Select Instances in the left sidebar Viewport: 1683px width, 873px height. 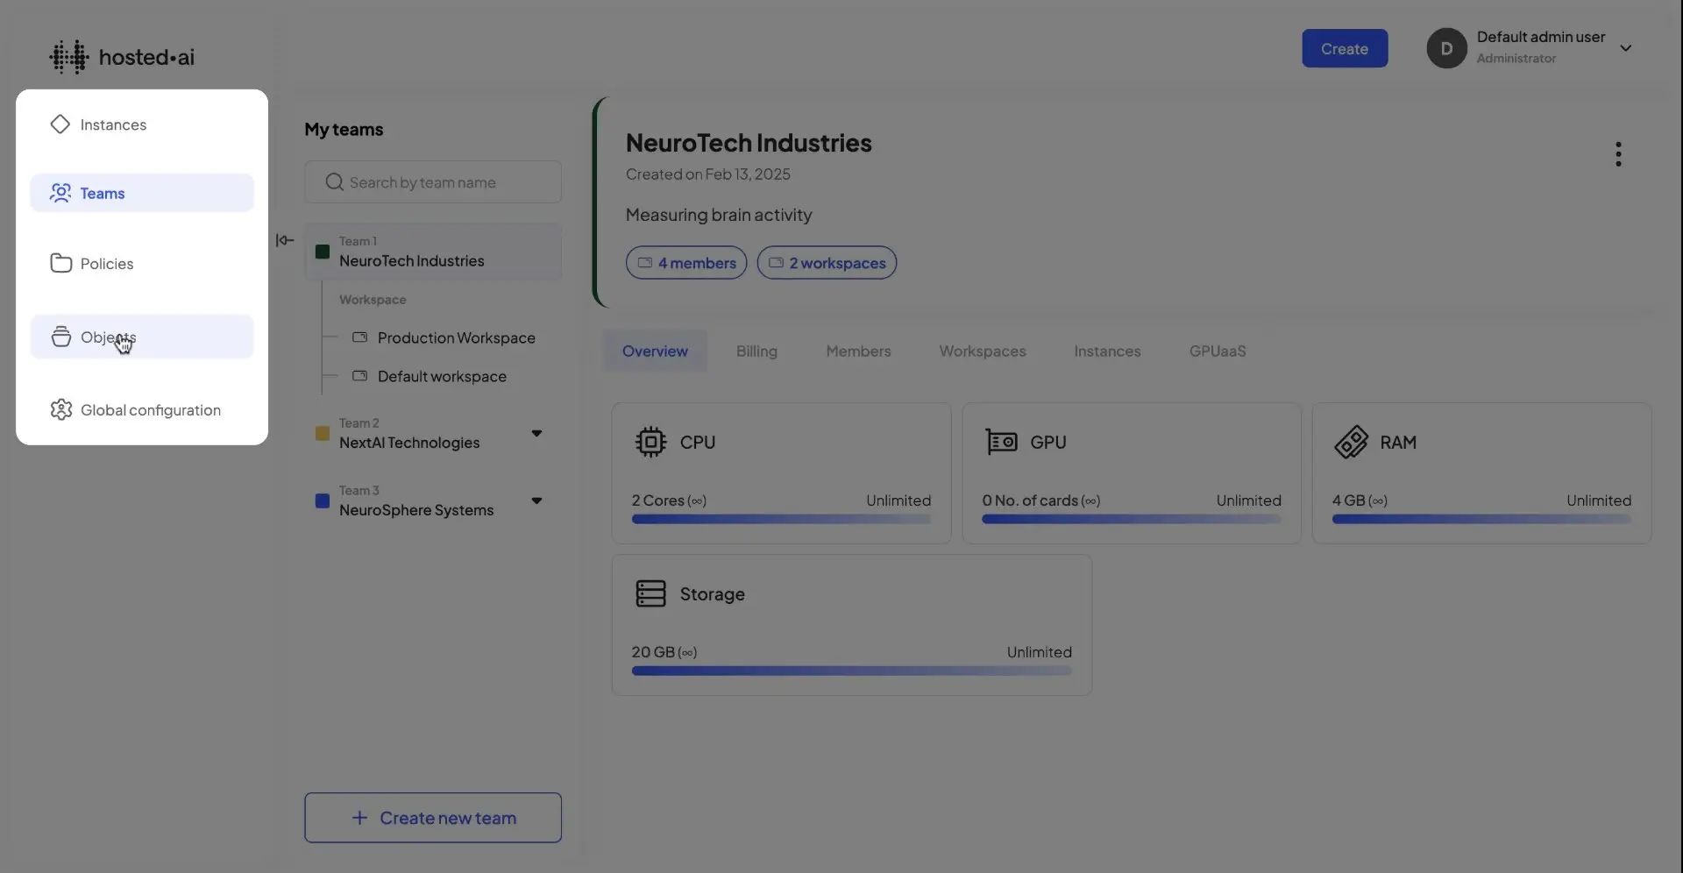pyautogui.click(x=60, y=124)
